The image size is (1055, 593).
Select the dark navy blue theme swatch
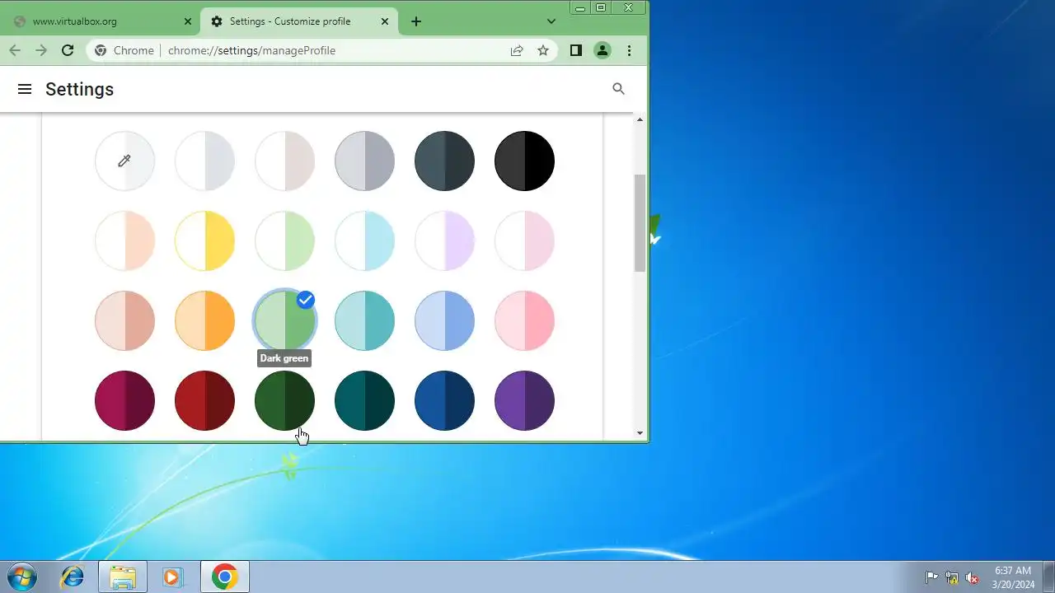tap(444, 400)
